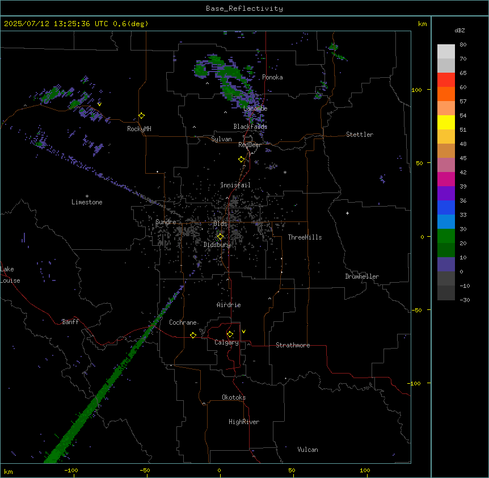Screen dimensions: 489x478
Task: Click the Ponoka city label
Action: 272,77
